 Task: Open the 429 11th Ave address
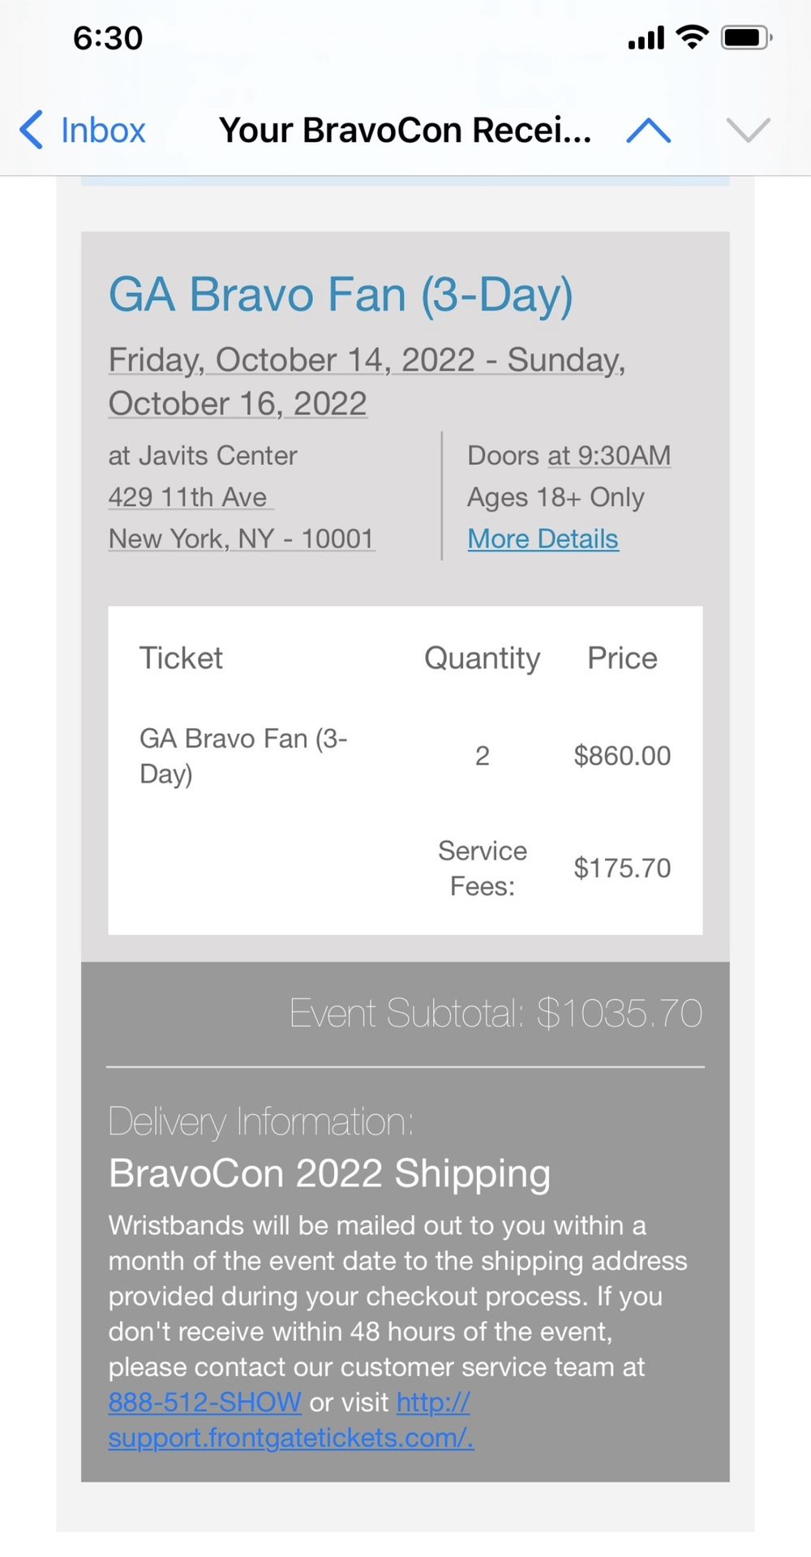coord(188,497)
